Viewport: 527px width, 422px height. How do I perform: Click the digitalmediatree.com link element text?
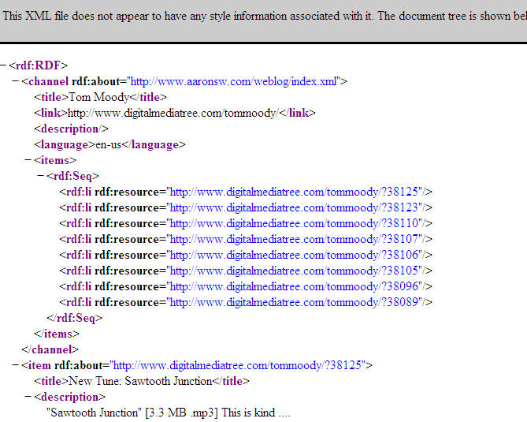173,113
